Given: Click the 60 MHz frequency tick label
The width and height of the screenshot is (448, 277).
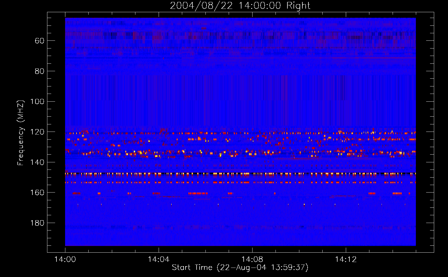Looking at the screenshot, I should (40, 41).
